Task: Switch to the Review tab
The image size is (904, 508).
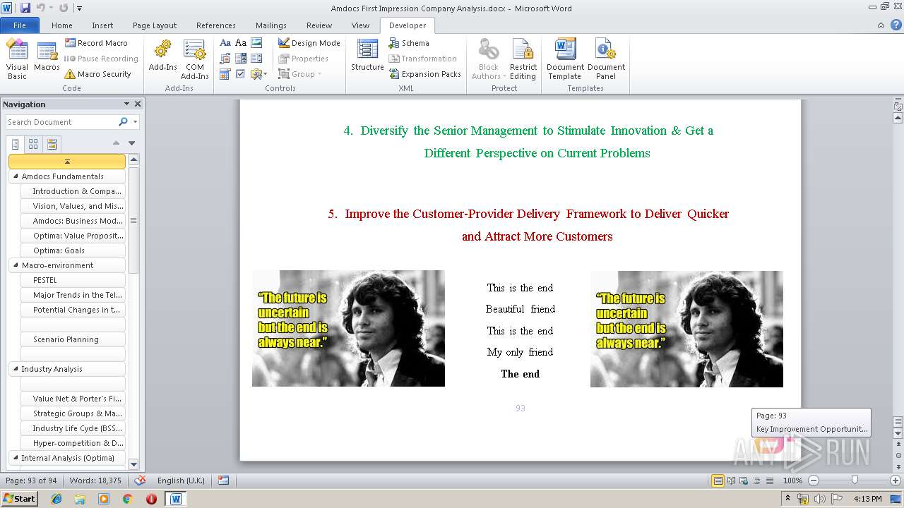Action: pyautogui.click(x=319, y=25)
